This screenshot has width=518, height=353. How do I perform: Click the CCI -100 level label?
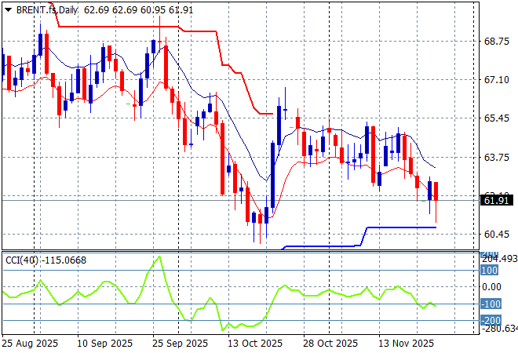(x=491, y=304)
